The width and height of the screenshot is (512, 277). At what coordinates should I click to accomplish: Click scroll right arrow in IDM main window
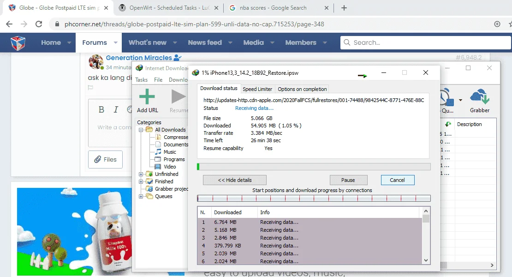point(492,265)
